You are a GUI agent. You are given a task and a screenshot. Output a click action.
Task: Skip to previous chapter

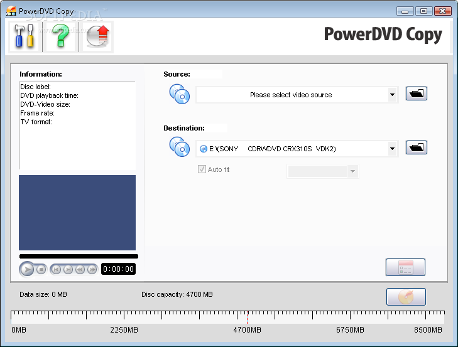pos(56,269)
